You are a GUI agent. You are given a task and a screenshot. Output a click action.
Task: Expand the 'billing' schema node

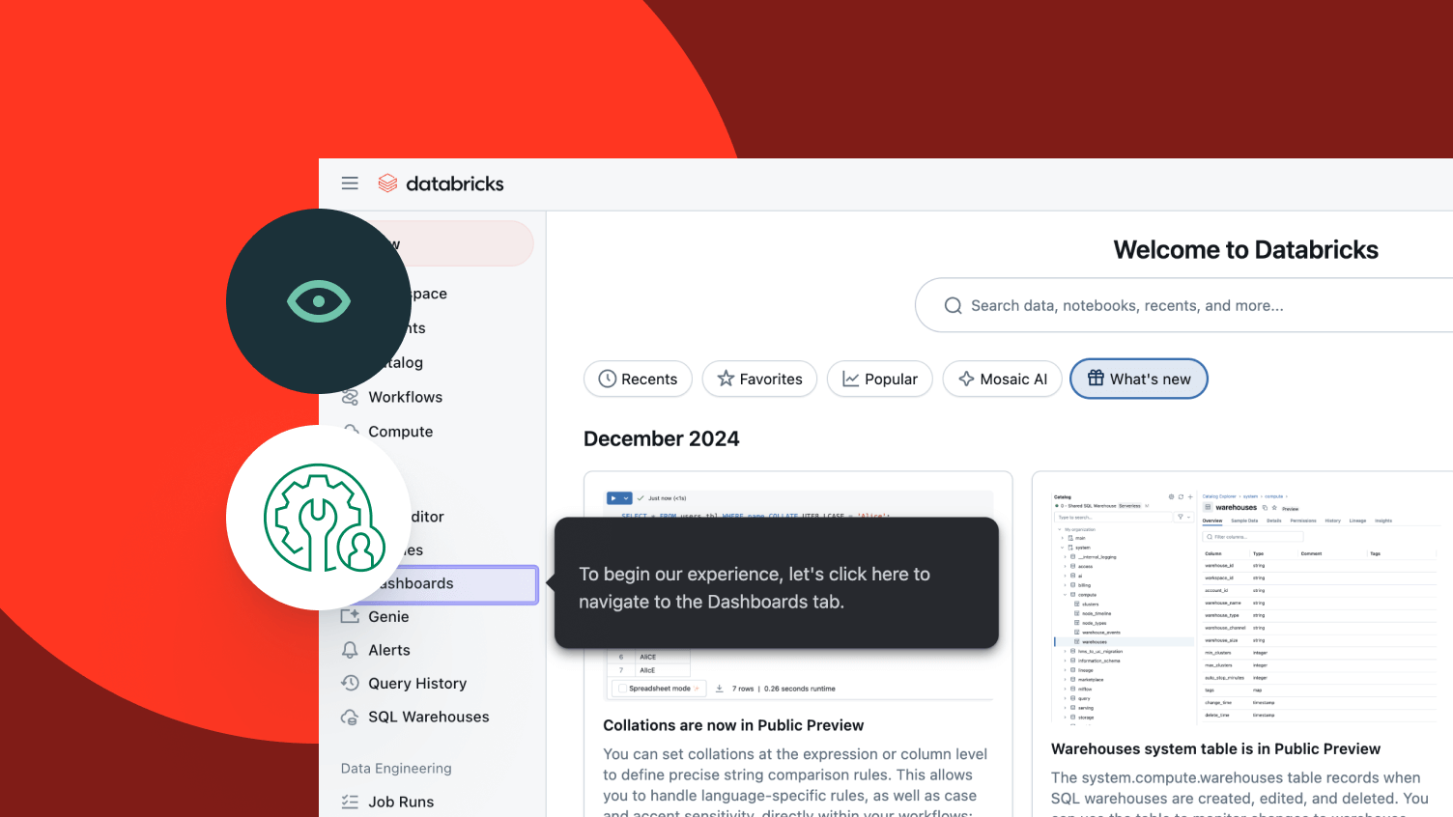coord(1066,585)
